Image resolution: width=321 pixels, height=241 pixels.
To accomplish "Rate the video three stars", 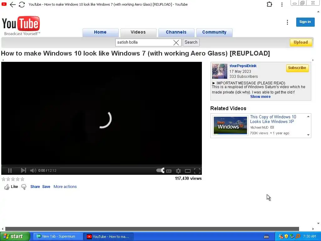I will [x=13, y=179].
